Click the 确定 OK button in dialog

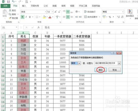[101, 70]
